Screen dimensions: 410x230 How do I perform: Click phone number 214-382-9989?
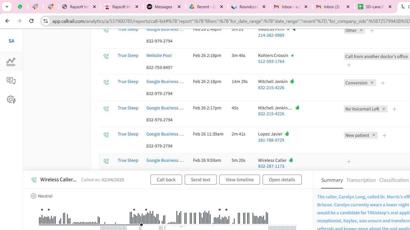pyautogui.click(x=271, y=35)
